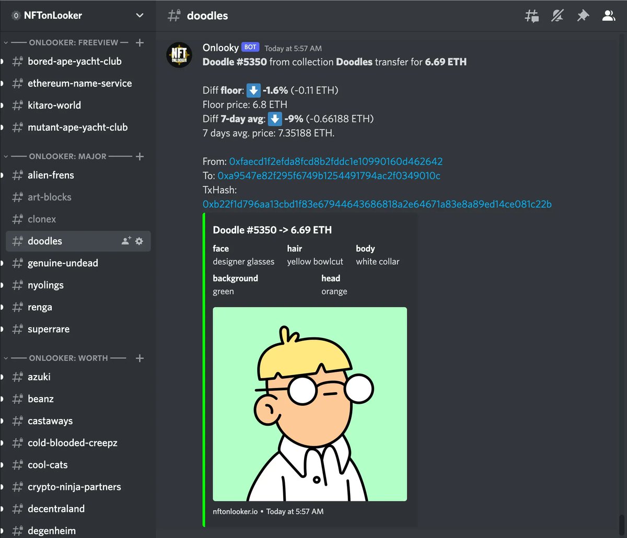Add channel to ONLOOKER: FREEVIEW category
627x538 pixels.
140,42
